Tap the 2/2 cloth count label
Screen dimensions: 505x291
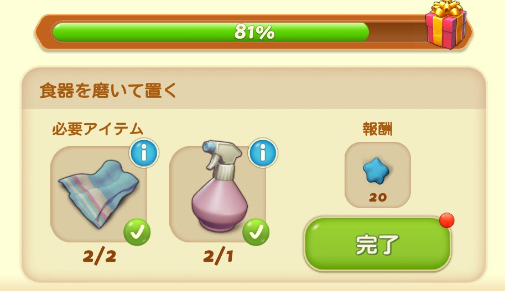100,257
